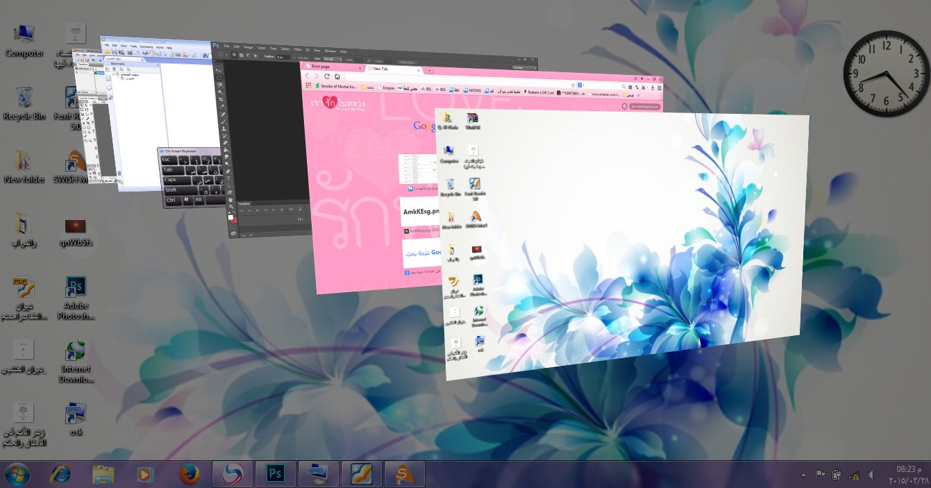Click the taskbar clock and date
Image resolution: width=931 pixels, height=488 pixels.
(907, 474)
